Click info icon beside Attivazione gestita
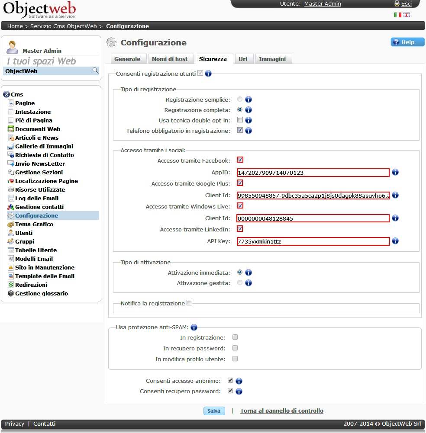The width and height of the screenshot is (426, 433). coord(248,283)
